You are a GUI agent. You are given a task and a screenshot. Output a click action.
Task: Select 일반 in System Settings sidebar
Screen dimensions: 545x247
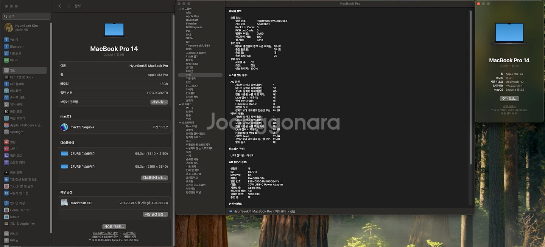(25, 70)
